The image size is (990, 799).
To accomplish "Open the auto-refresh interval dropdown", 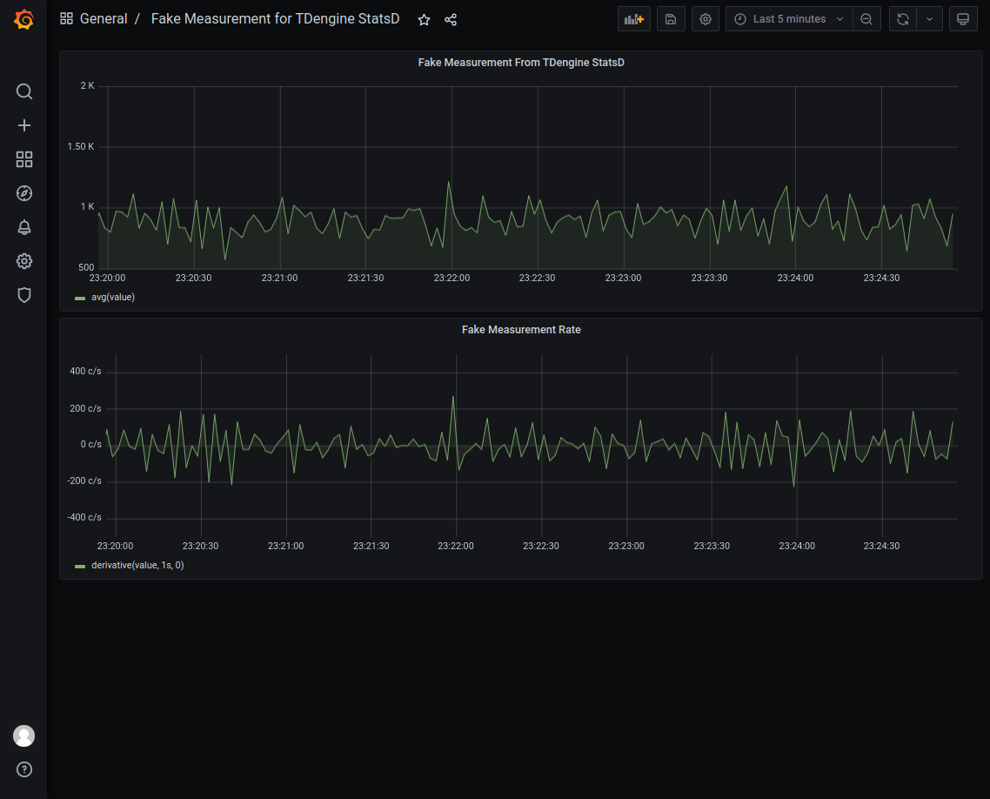I will pyautogui.click(x=929, y=18).
